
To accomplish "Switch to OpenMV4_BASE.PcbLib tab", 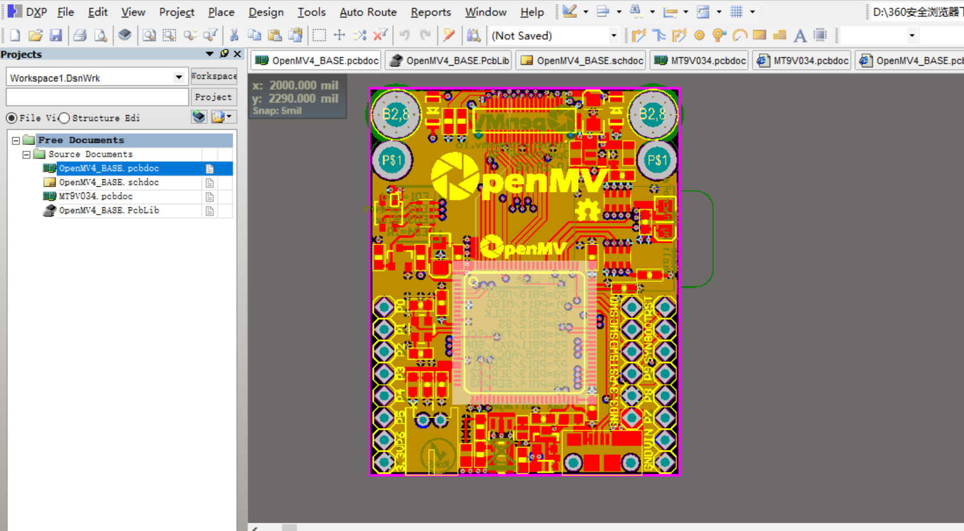I will [x=449, y=61].
